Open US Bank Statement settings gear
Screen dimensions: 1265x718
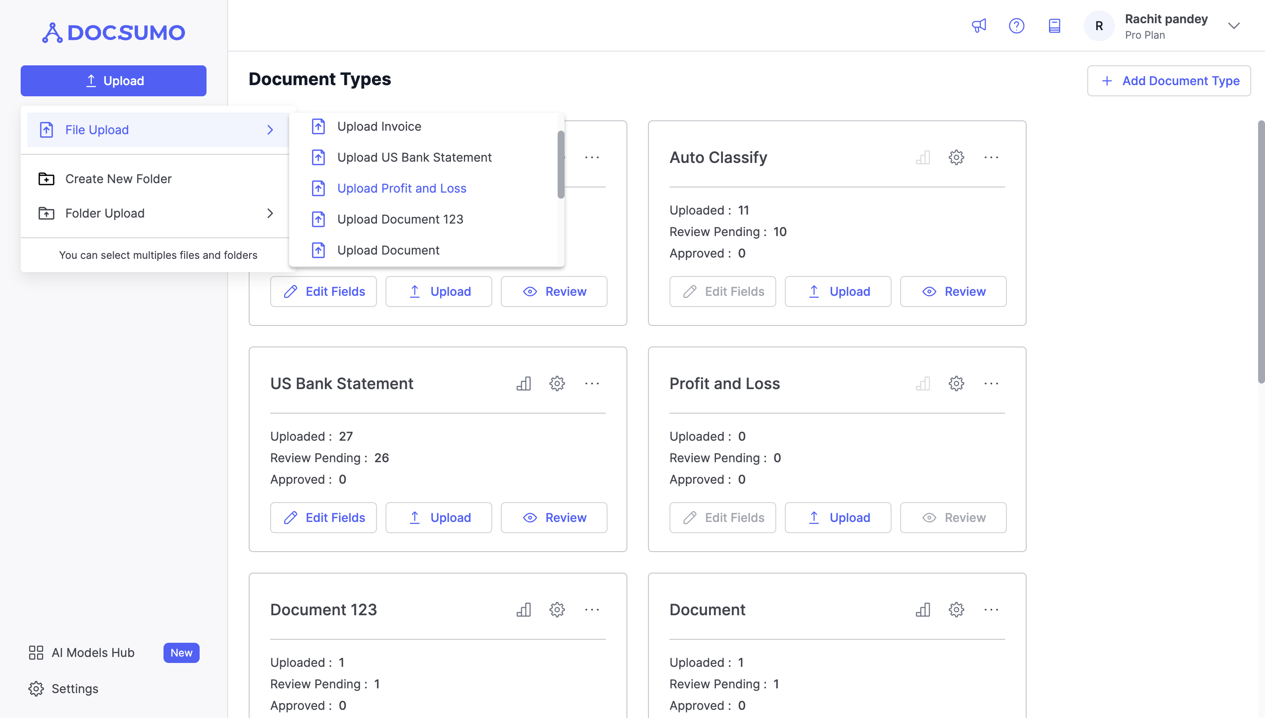pyautogui.click(x=557, y=384)
